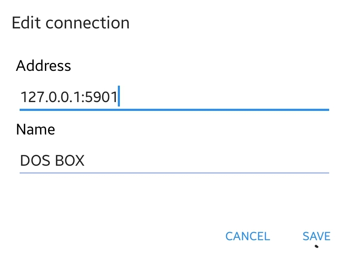Click the underline beneath the Name field

(174, 173)
